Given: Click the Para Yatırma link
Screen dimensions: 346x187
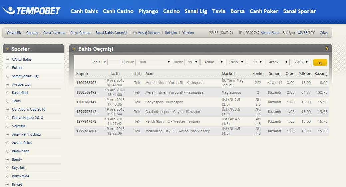Looking at the screenshot, I should [54, 33].
